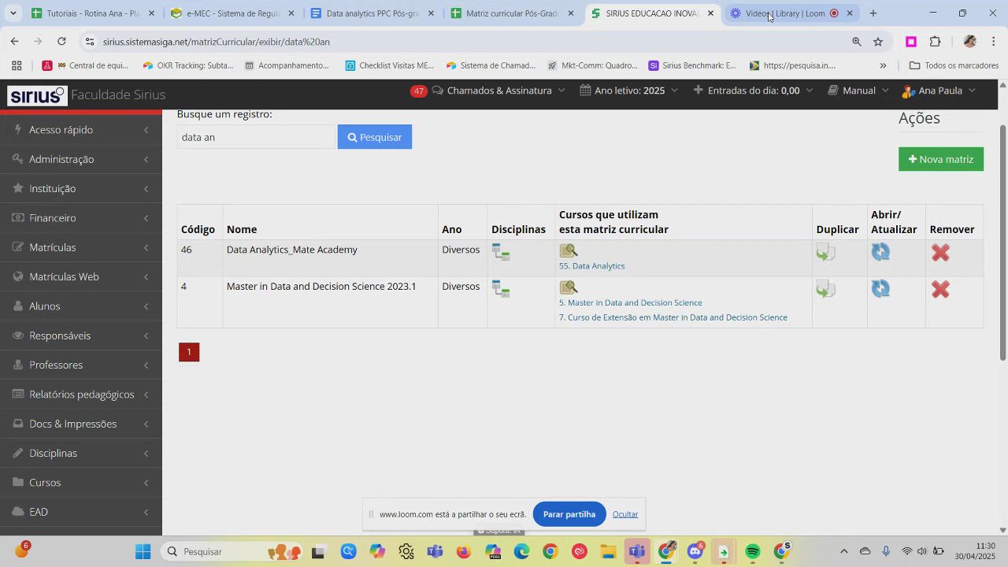Open 5. Master in Data and Decision Science link

tap(630, 303)
